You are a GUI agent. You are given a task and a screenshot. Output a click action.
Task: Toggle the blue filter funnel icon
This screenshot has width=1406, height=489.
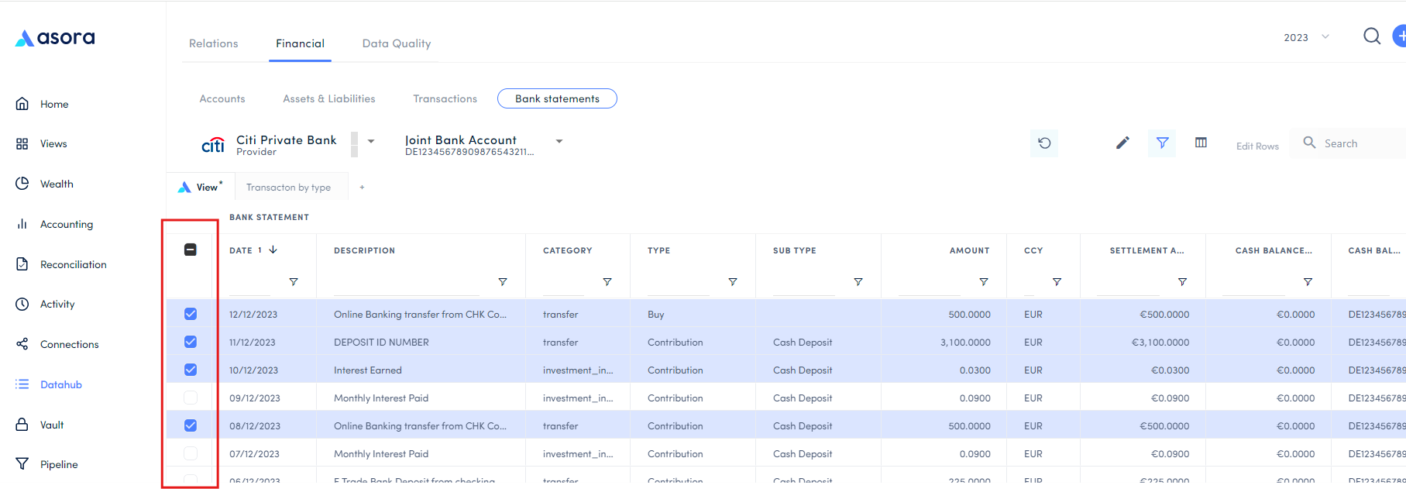pyautogui.click(x=1162, y=143)
